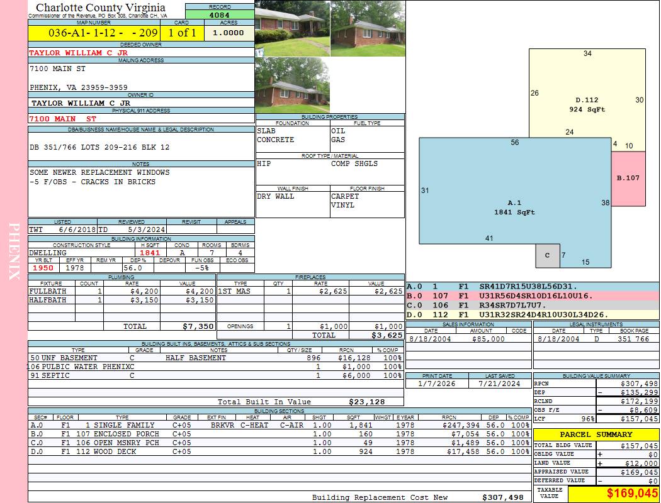Click the green record number 4084
Image resolution: width=661 pixels, height=503 pixels.
click(x=220, y=15)
